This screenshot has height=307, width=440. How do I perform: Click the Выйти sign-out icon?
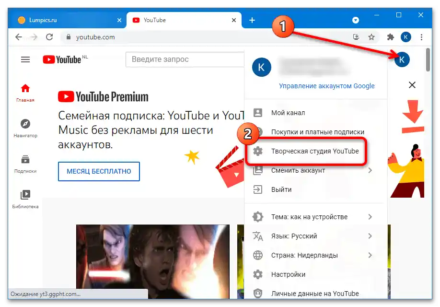257,189
